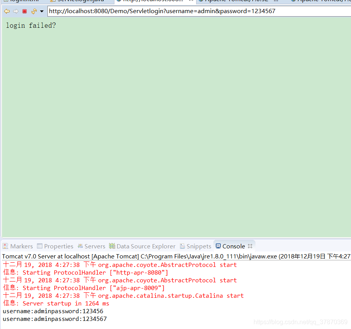Refresh the current browser page
The image size is (351, 329).
pos(34,11)
